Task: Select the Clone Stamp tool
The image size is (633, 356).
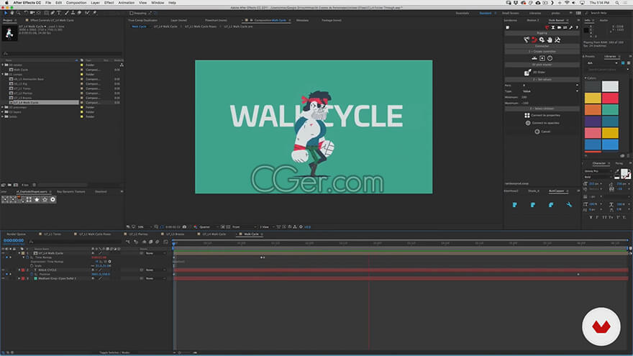Action: [x=73, y=13]
